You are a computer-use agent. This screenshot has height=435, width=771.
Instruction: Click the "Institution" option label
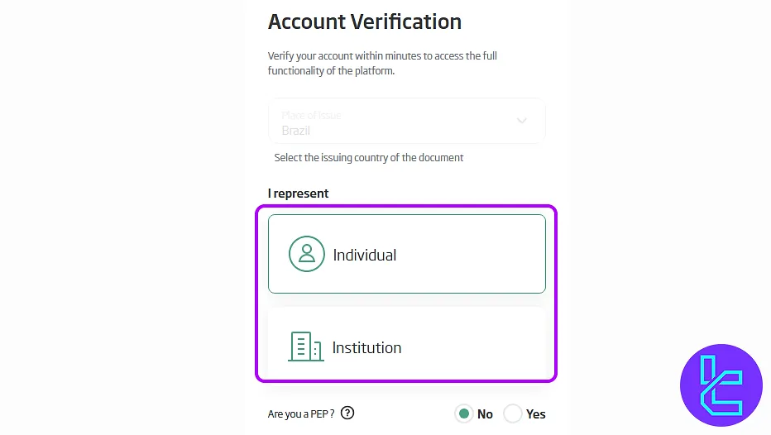[366, 348]
